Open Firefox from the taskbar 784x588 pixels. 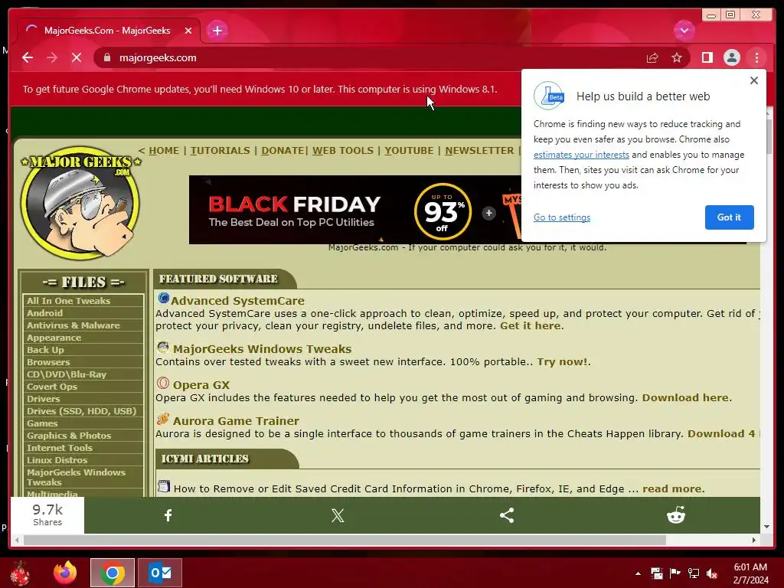tap(65, 573)
